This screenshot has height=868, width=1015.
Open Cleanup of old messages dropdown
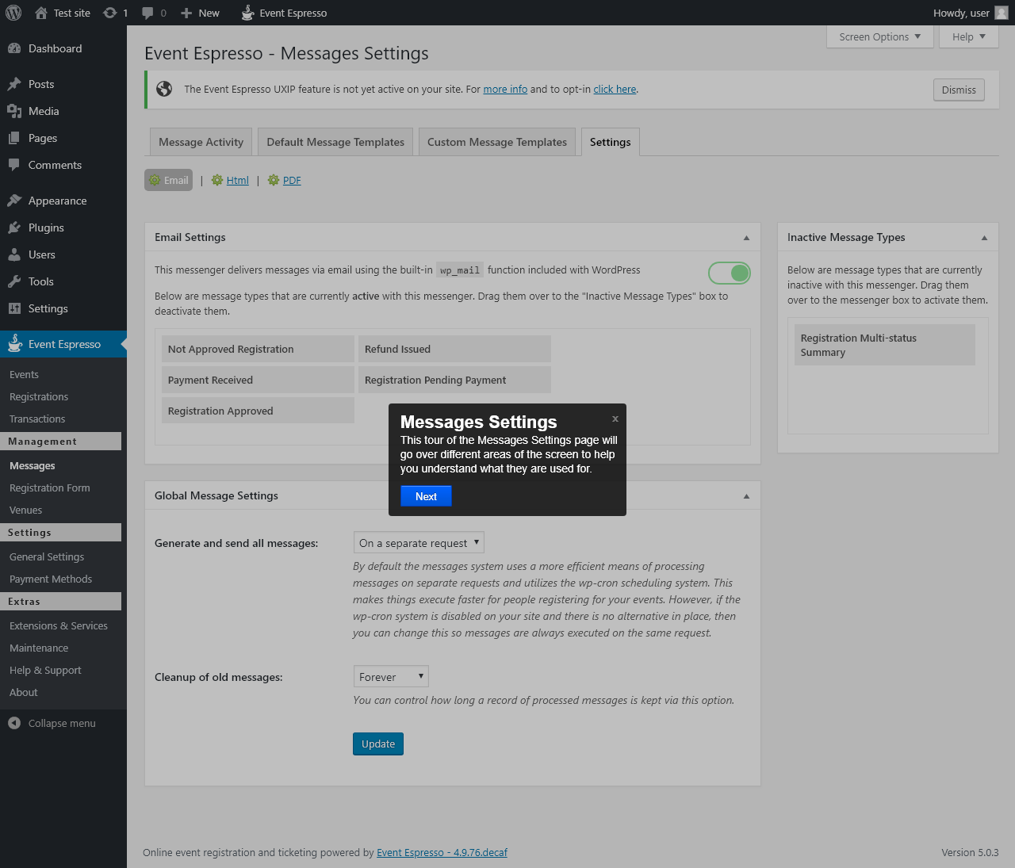(391, 676)
